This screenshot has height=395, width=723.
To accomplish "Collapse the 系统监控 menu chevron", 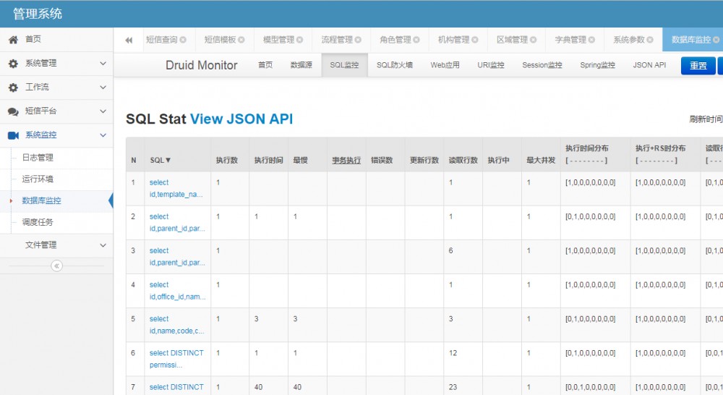I will coord(103,135).
